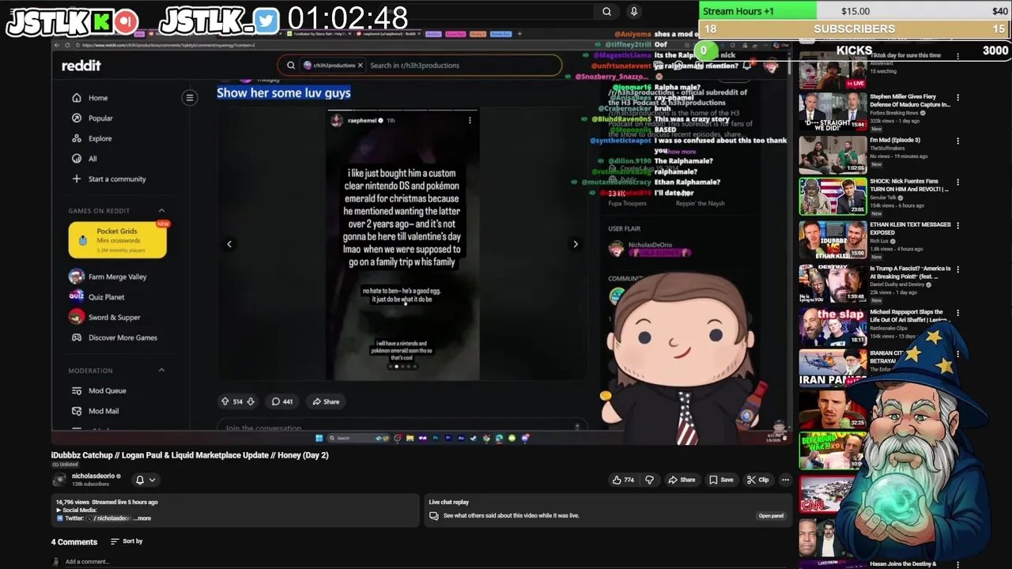Like the YouTube video with 774 likes
The image size is (1012, 569).
pyautogui.click(x=623, y=480)
